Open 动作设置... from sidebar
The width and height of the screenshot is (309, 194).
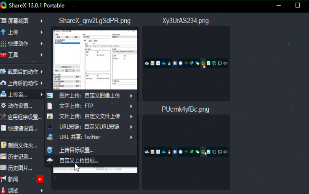22,106
